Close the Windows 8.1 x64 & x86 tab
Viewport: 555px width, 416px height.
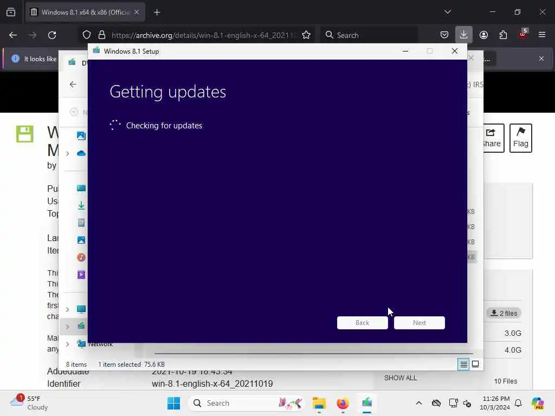pos(137,12)
